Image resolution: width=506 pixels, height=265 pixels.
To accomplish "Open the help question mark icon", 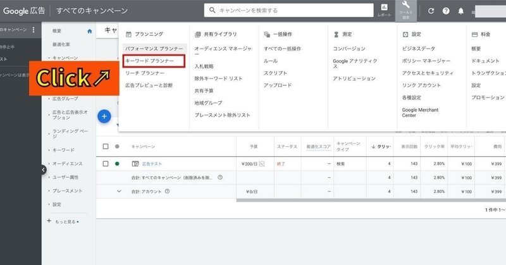I will point(446,11).
